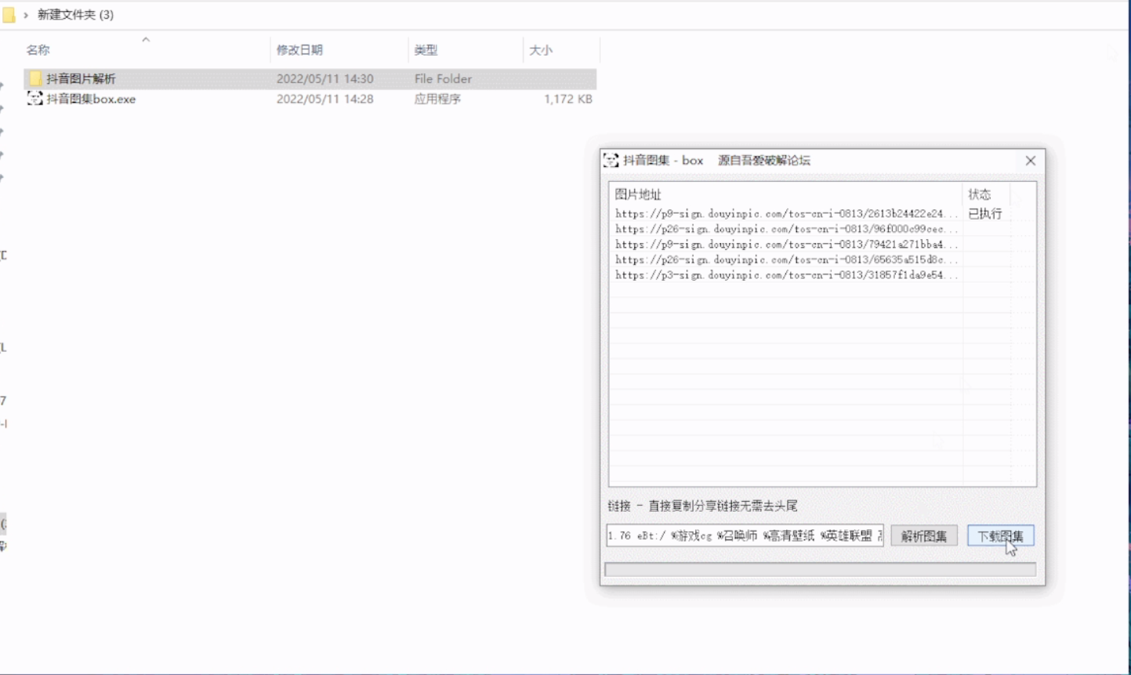Click the share link input field

tap(745, 536)
